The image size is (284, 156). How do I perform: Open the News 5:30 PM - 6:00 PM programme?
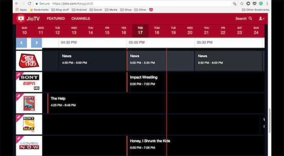tap(228, 61)
